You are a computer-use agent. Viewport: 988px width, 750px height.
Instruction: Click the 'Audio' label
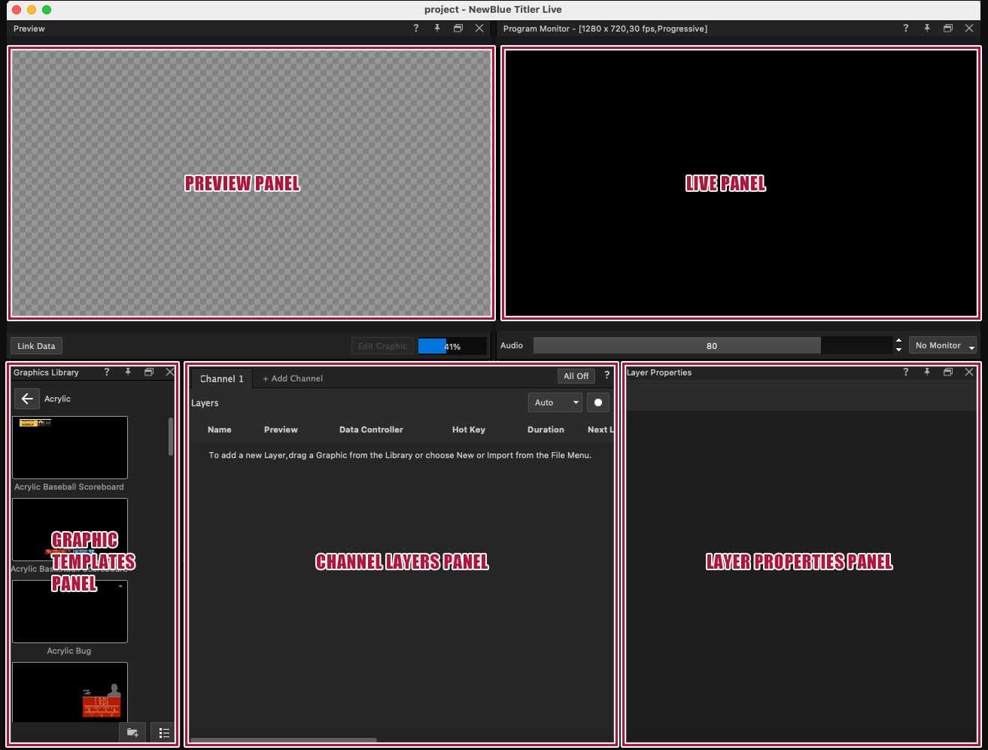512,345
